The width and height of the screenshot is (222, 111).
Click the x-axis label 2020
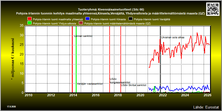pos(140,95)
